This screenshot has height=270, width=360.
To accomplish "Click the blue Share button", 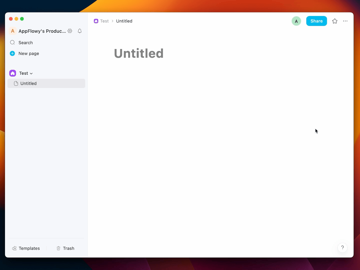I will point(316,21).
